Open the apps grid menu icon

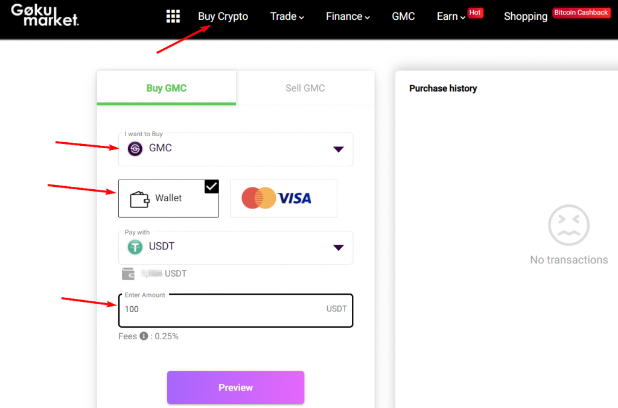(x=173, y=16)
